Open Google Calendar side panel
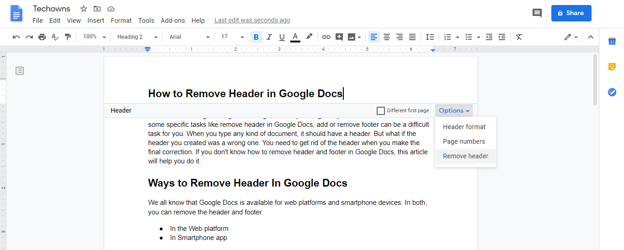 tap(612, 42)
